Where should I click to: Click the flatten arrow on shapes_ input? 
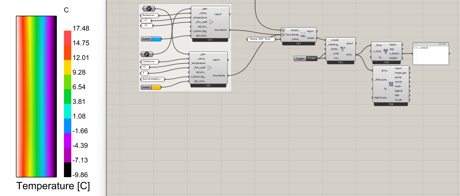pyautogui.click(x=283, y=30)
